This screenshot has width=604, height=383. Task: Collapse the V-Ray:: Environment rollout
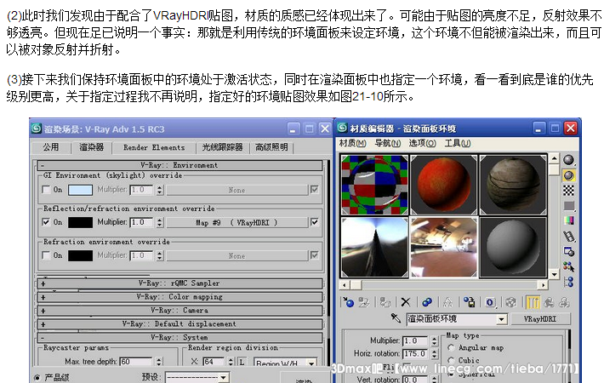coord(179,165)
